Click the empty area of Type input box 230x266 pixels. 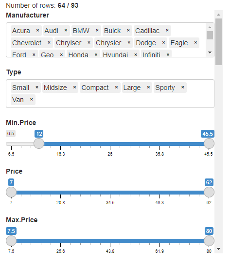[124, 100]
